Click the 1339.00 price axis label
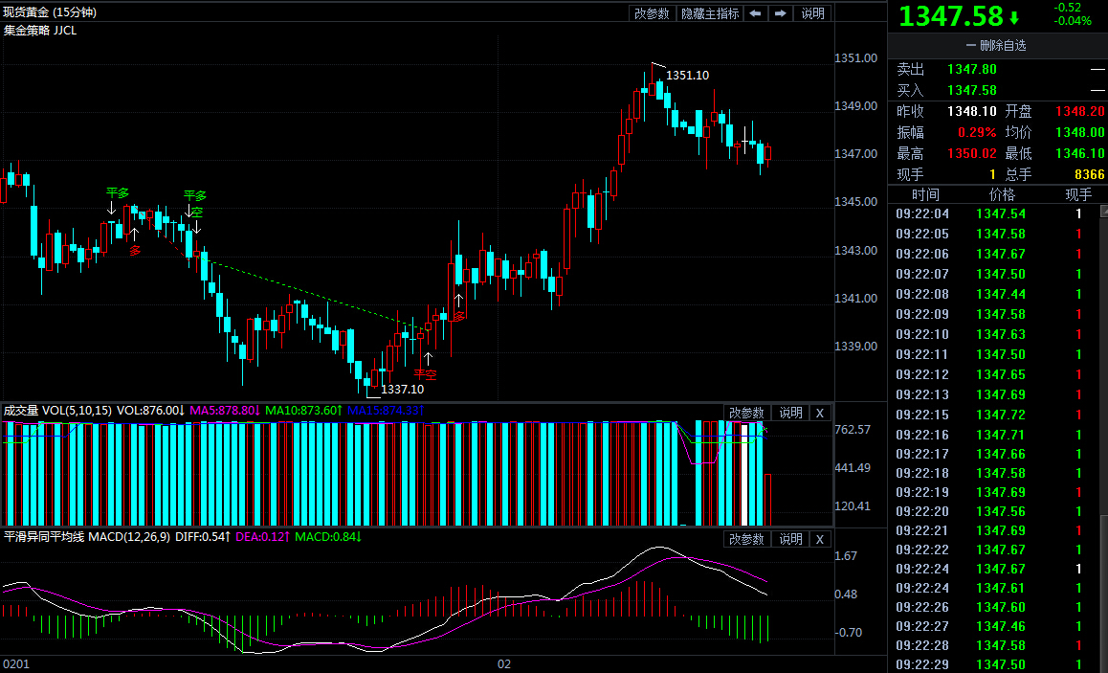The width and height of the screenshot is (1108, 673). pos(857,347)
